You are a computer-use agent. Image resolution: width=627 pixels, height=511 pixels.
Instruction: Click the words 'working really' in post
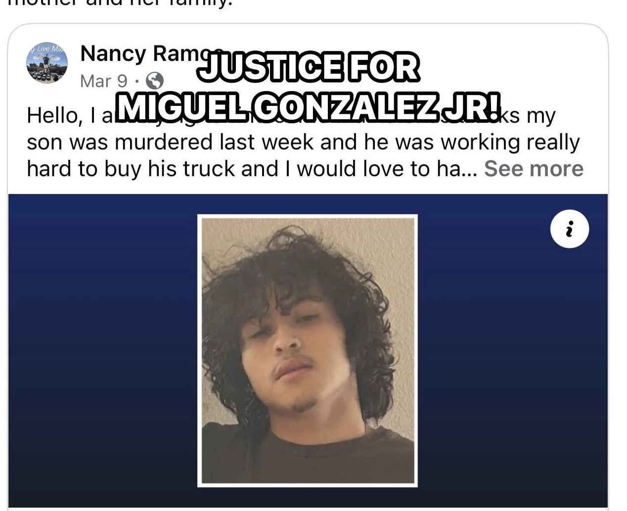(509, 142)
